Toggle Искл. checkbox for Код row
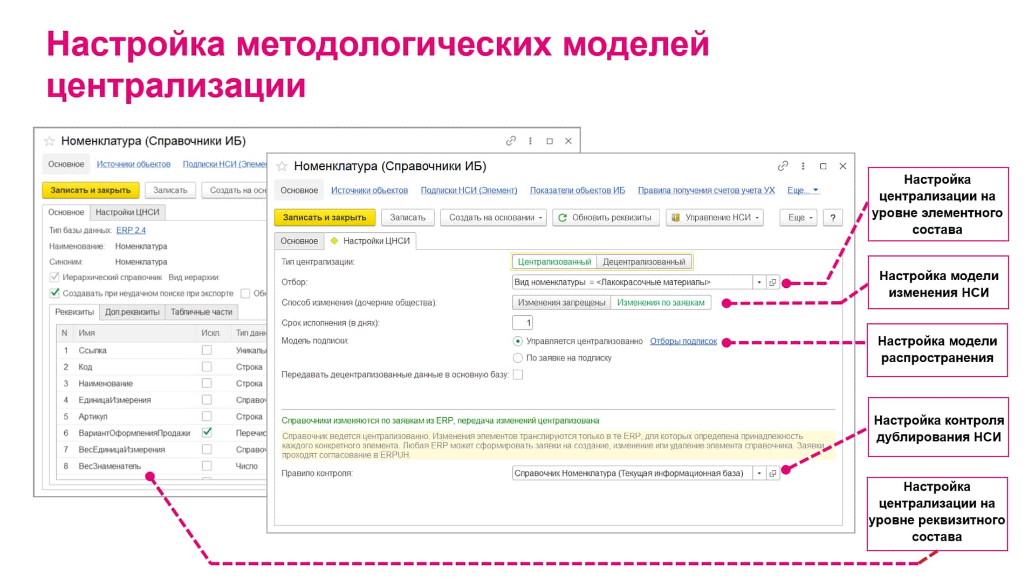The image size is (1035, 582). click(x=207, y=367)
